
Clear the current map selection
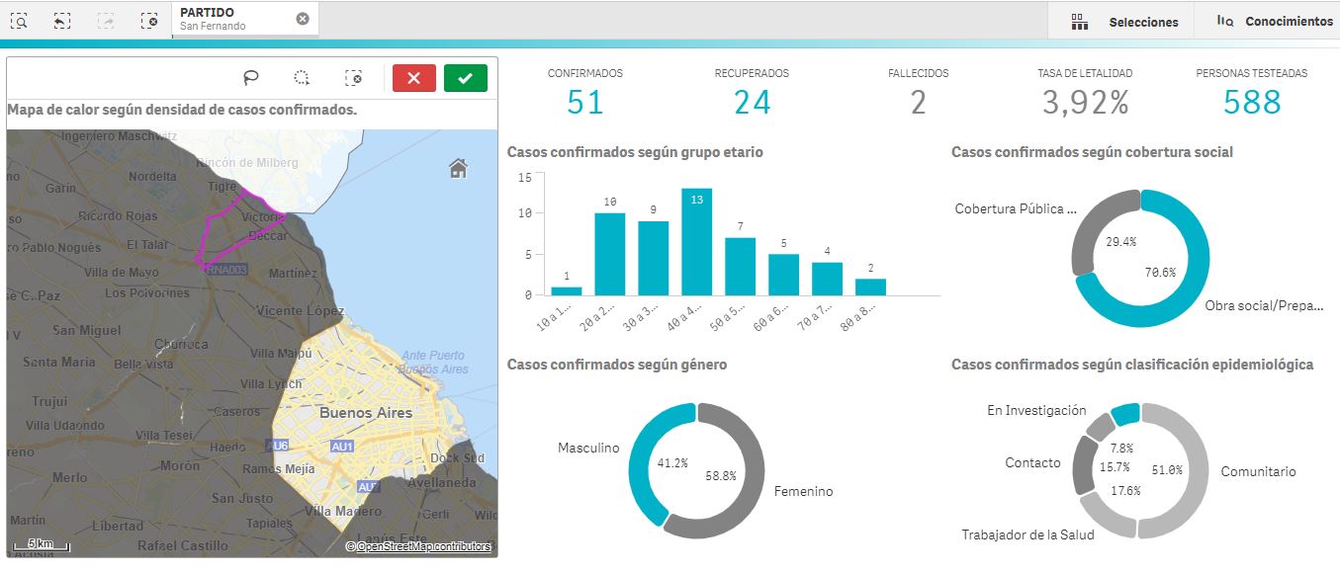(353, 78)
